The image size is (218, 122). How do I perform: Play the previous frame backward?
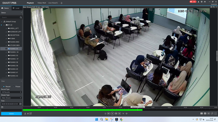[x=109, y=114]
